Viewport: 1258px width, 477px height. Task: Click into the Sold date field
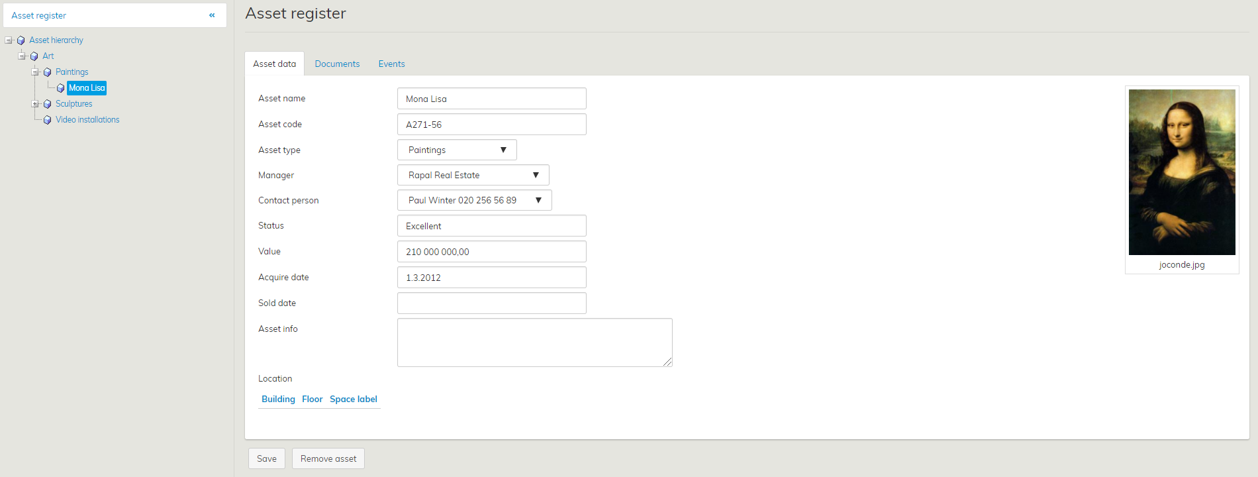(491, 303)
